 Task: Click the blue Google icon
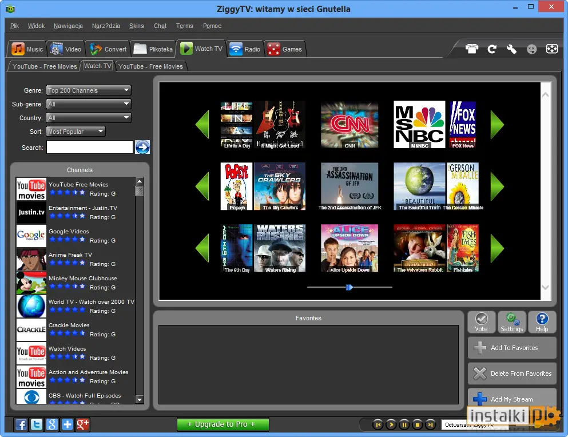pos(52,424)
